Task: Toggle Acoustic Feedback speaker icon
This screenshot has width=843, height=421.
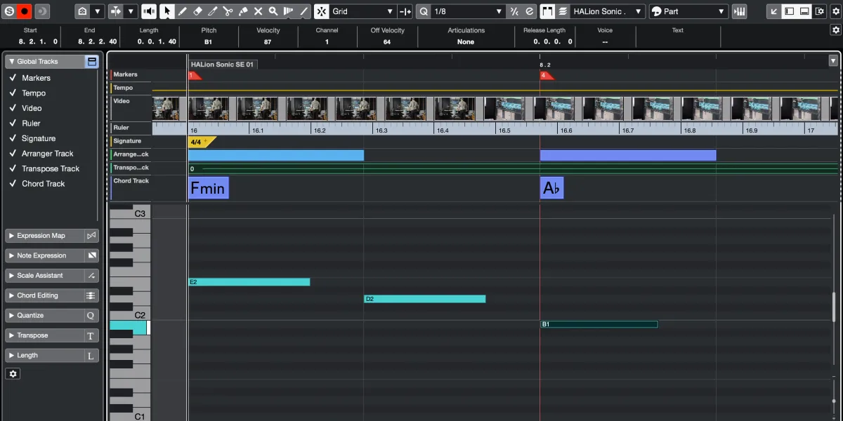Action: (149, 11)
